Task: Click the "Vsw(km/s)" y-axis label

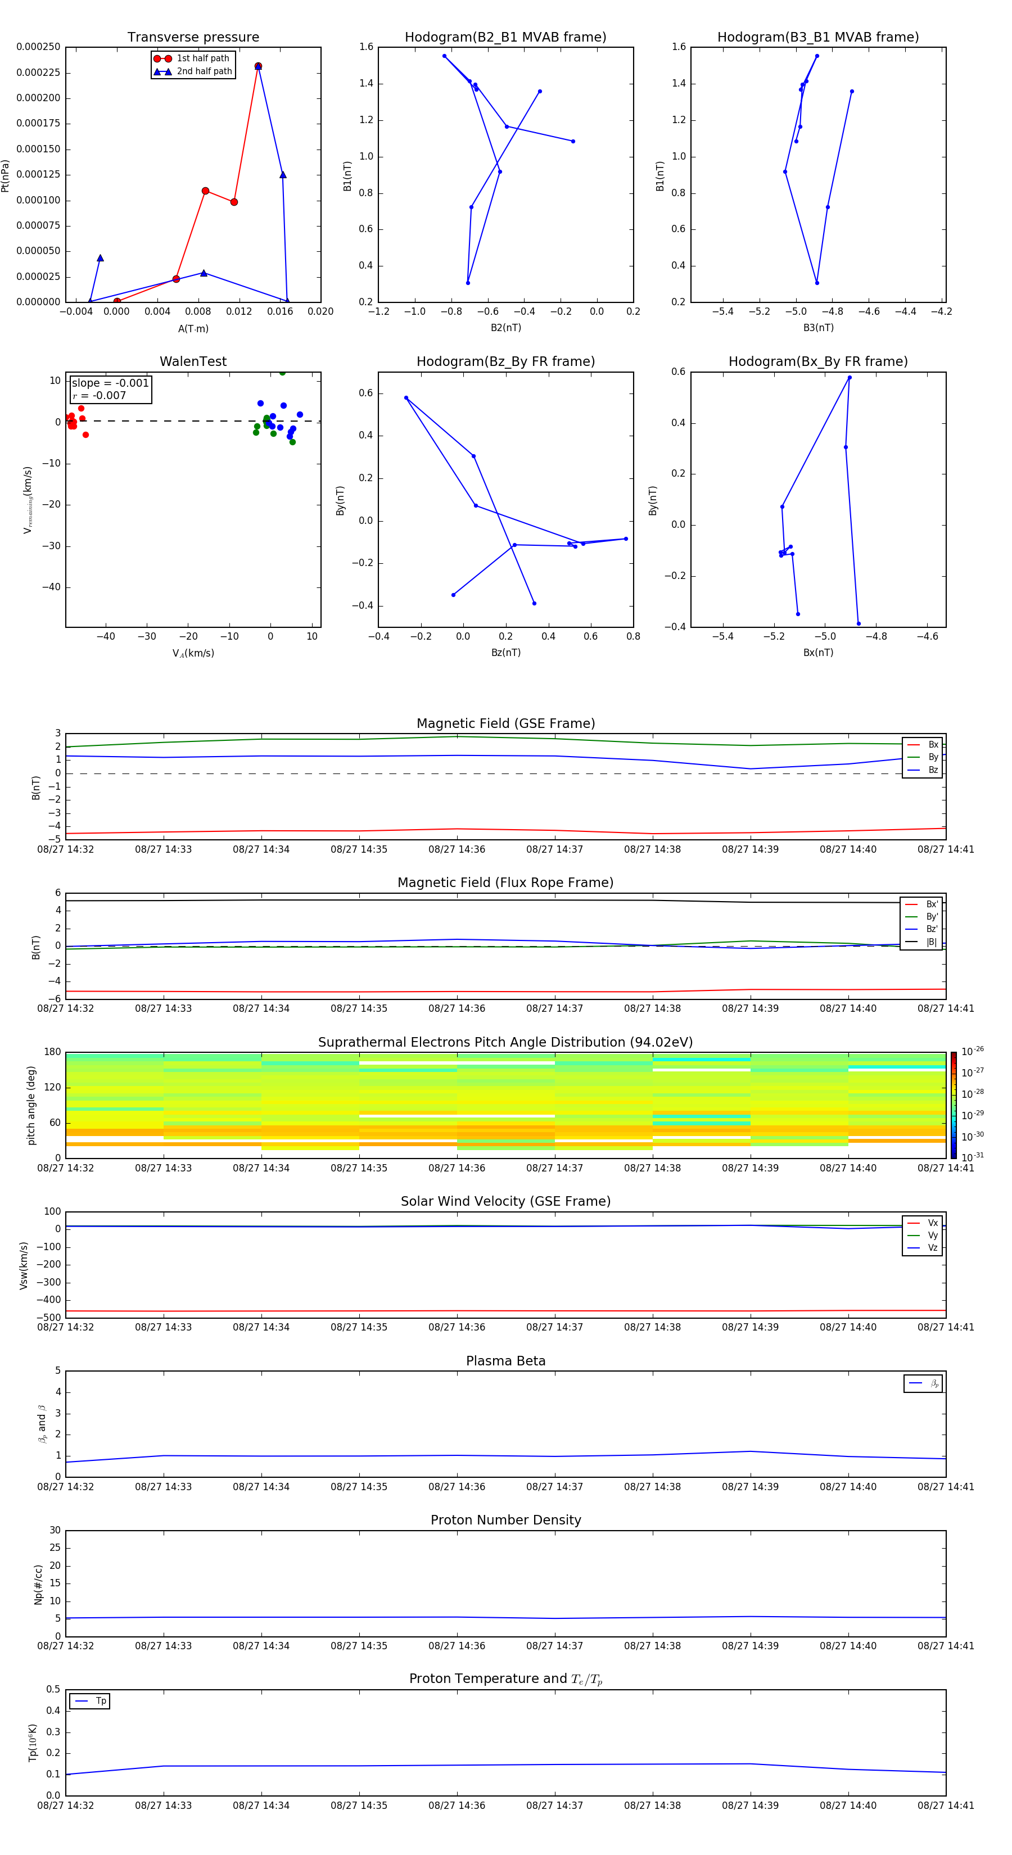Action: click(24, 1265)
